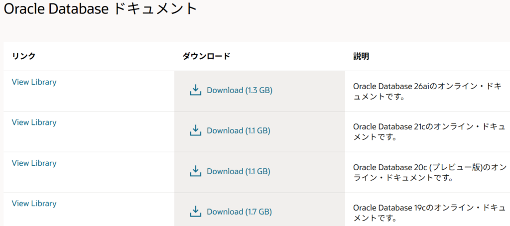Viewport: 510px width, 226px height.
Task: Click the download arrow icon in the 21c row
Action: click(195, 130)
